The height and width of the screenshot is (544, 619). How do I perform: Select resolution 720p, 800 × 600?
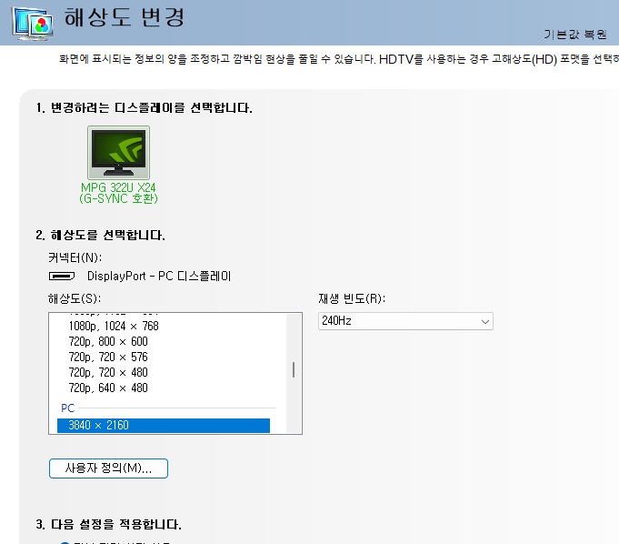(108, 341)
